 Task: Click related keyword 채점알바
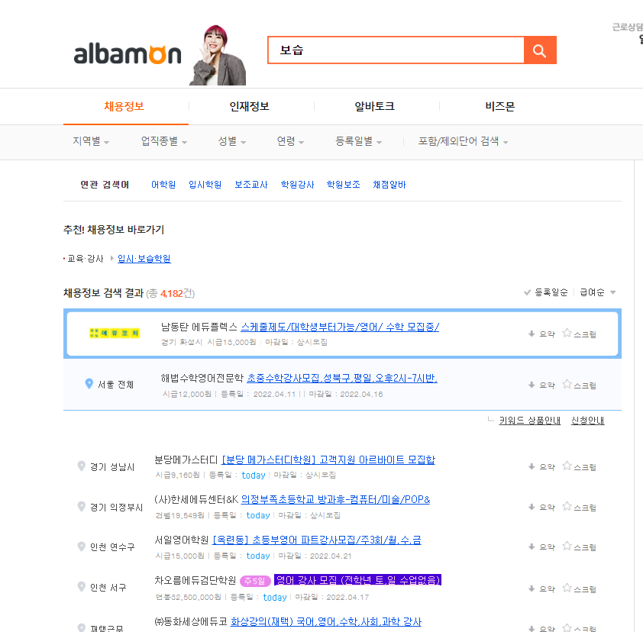click(389, 185)
